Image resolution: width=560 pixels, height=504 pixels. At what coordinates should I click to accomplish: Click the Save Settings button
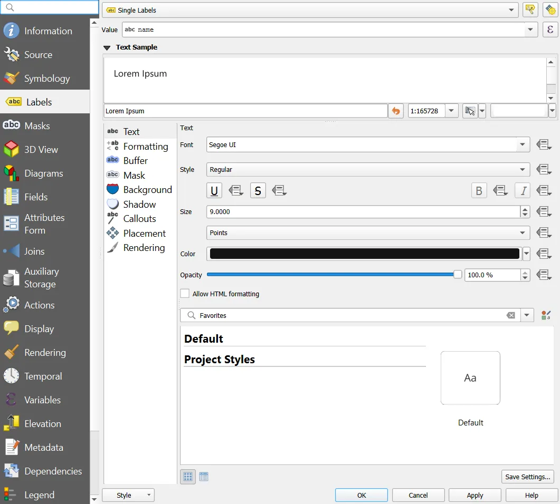(527, 477)
